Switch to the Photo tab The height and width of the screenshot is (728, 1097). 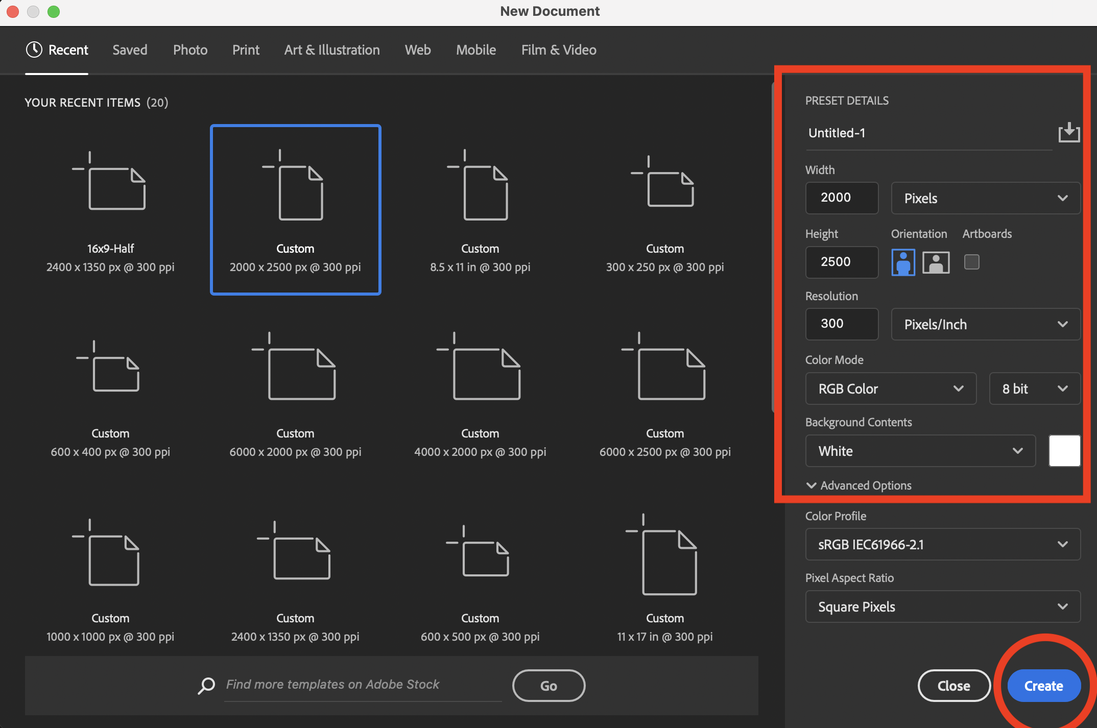(x=190, y=50)
